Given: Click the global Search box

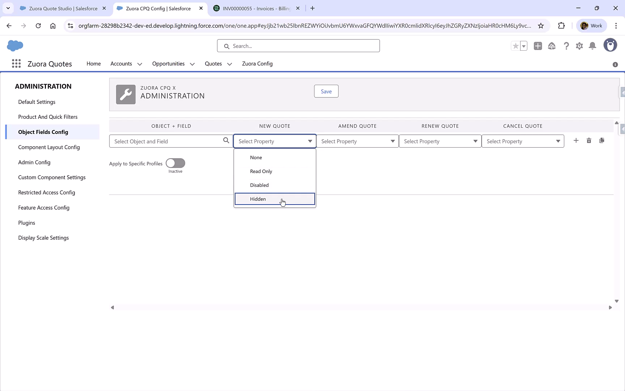Looking at the screenshot, I should pos(298,46).
